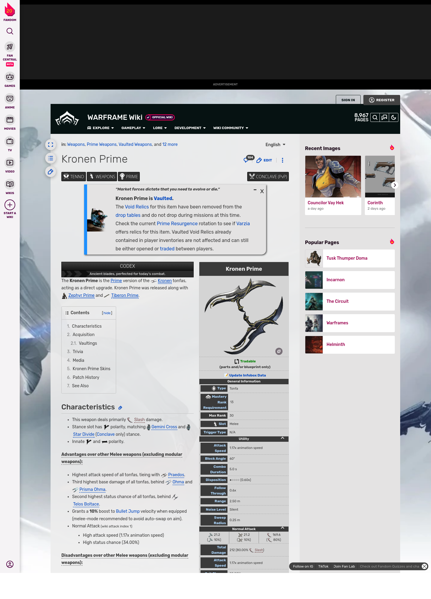431x599 pixels.
Task: Open the Wikis book icon
Action: click(10, 184)
